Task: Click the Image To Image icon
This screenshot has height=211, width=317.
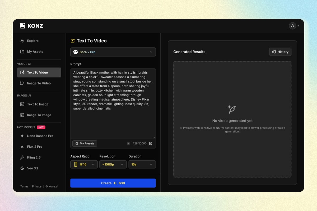Action: [x=22, y=115]
